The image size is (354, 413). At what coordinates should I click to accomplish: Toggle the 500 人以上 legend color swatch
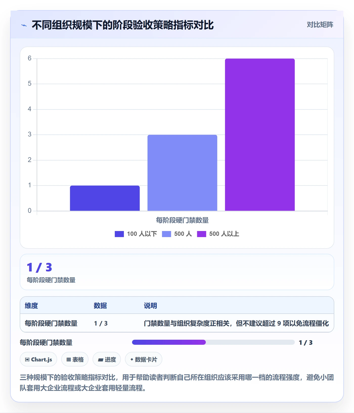202,234
